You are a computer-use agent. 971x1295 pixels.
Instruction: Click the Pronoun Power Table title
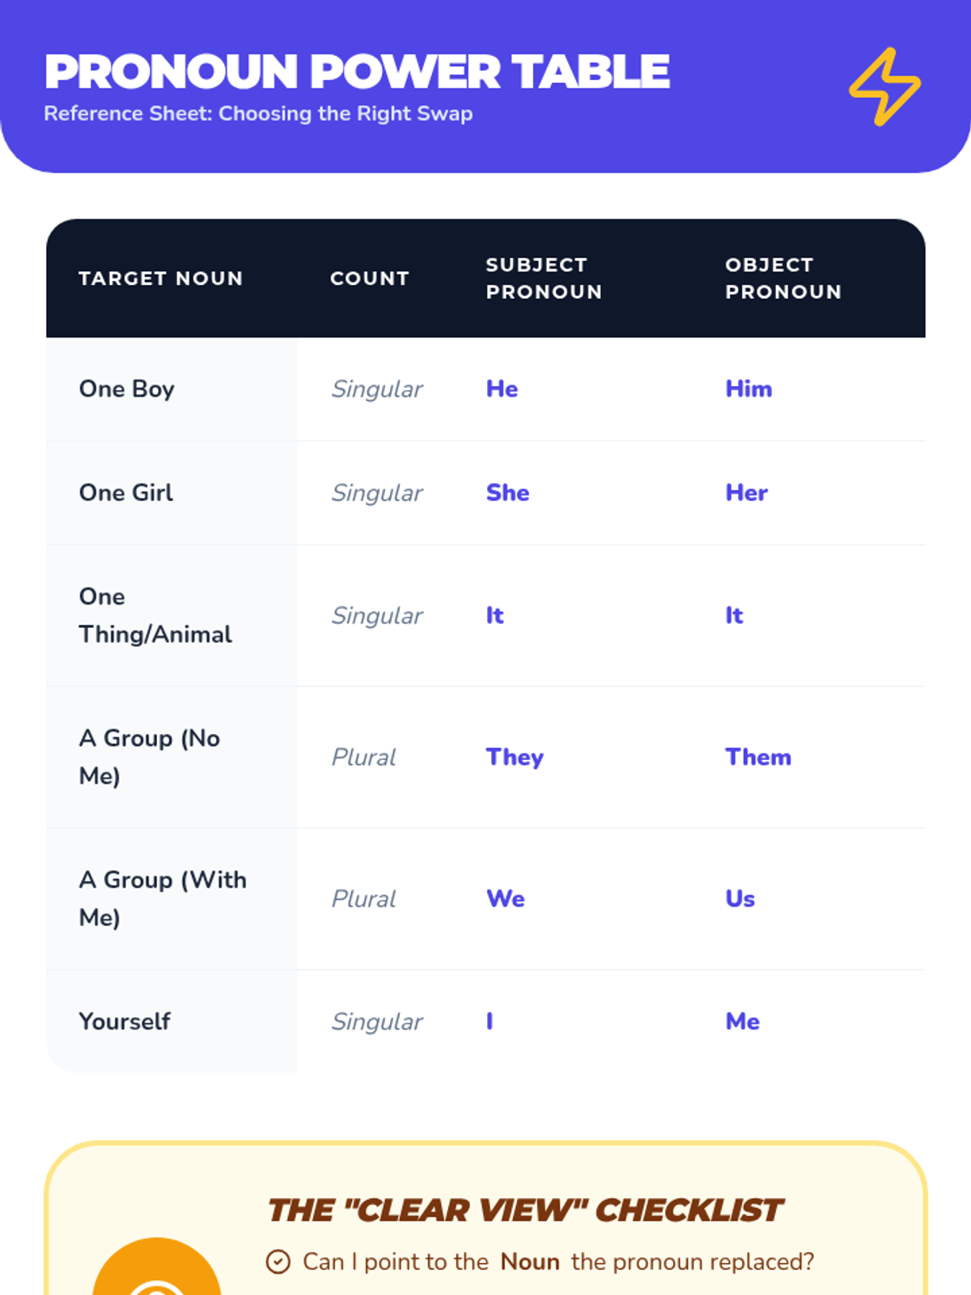[357, 71]
